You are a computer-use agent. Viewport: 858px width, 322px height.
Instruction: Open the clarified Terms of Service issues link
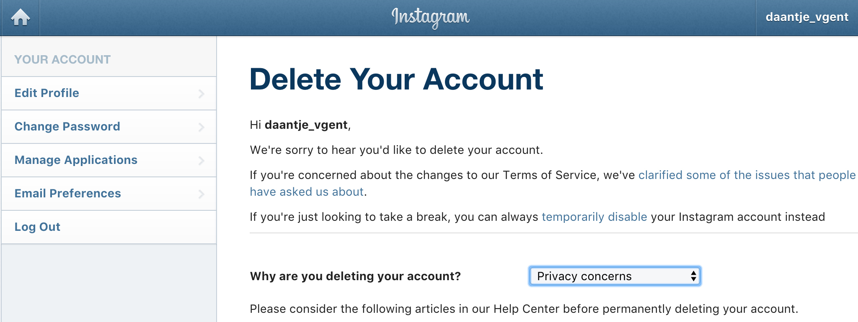(x=747, y=175)
